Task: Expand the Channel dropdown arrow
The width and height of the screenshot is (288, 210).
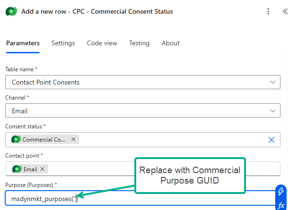Action: (272, 111)
